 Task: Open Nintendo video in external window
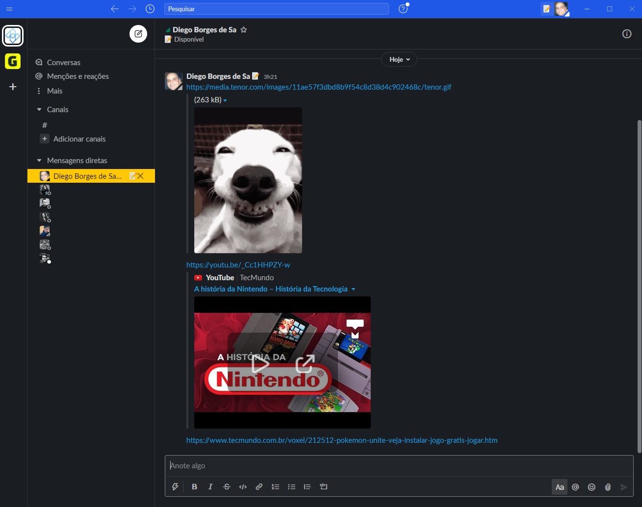[305, 363]
